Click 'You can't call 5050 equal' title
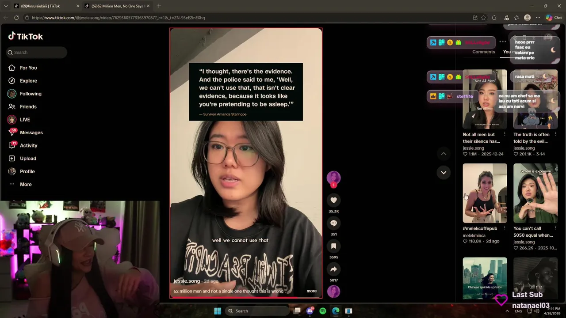The image size is (566, 318). coord(533,232)
